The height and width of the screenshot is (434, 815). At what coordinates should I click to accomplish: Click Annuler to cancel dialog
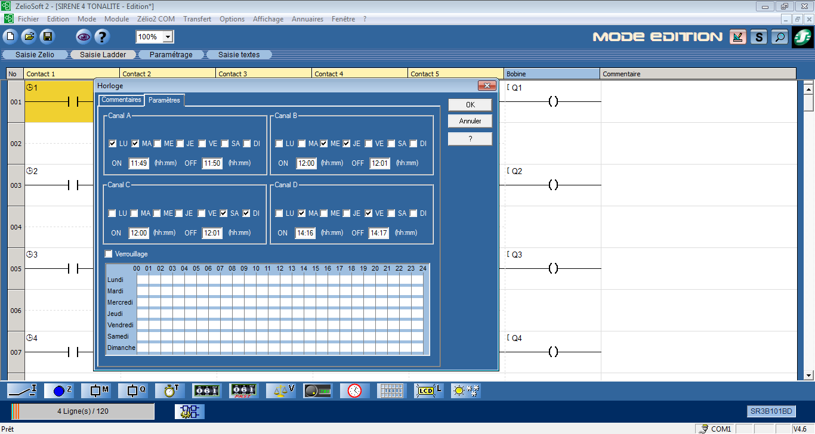coord(470,121)
